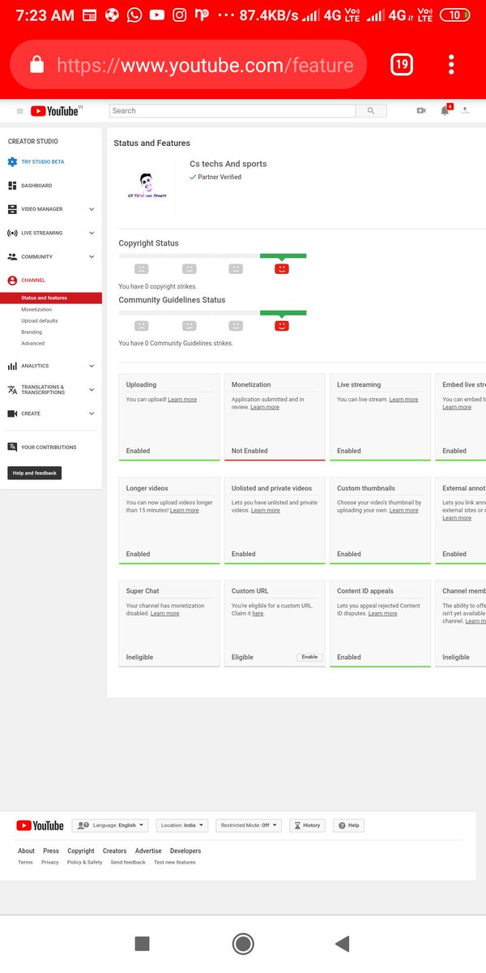Click the red happy face under Copyright Status
The image size is (486, 973).
coord(282,268)
